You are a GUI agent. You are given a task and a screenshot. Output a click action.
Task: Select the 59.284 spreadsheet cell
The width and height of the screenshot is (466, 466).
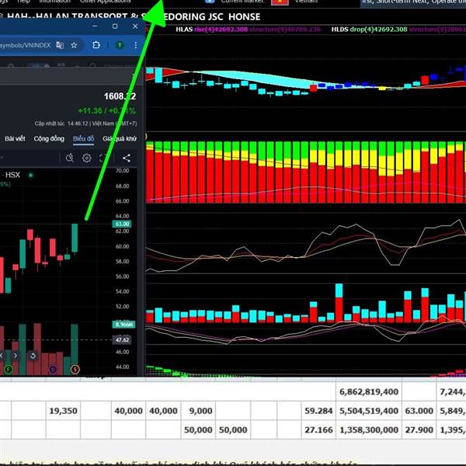coord(318,411)
